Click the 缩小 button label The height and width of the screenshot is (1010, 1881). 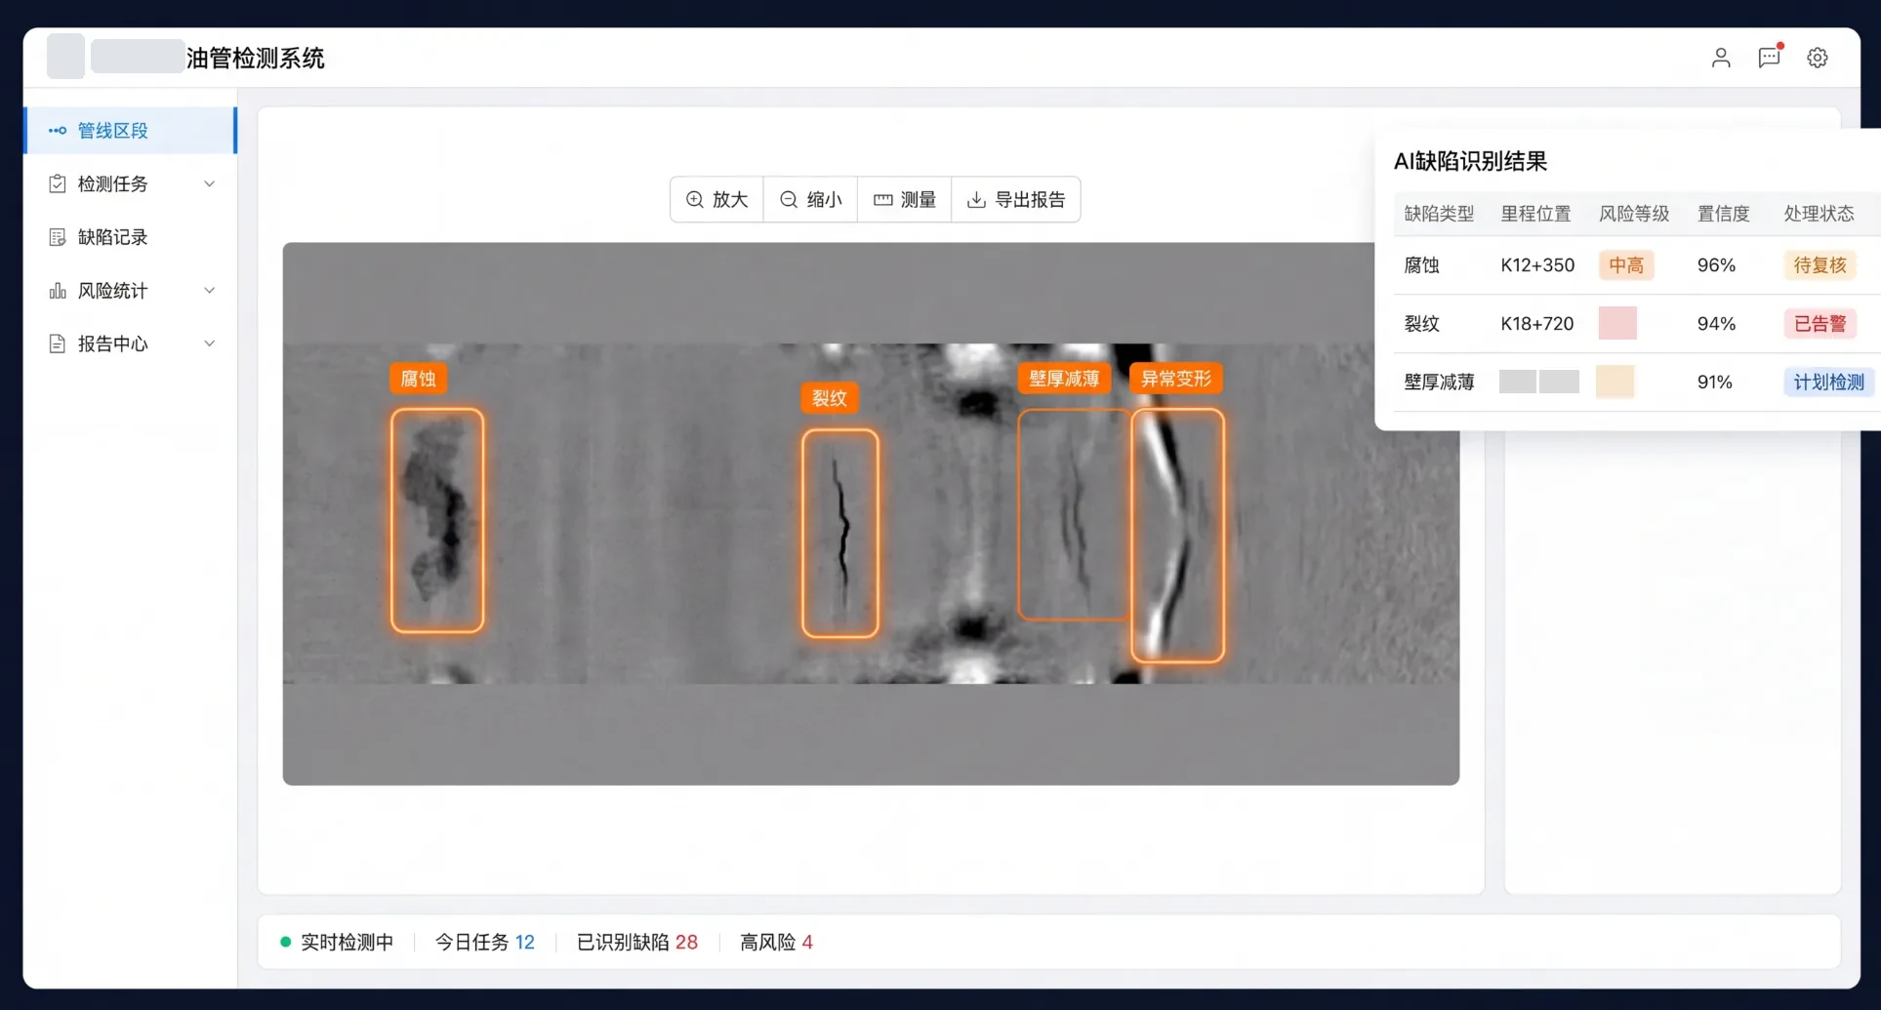point(824,199)
